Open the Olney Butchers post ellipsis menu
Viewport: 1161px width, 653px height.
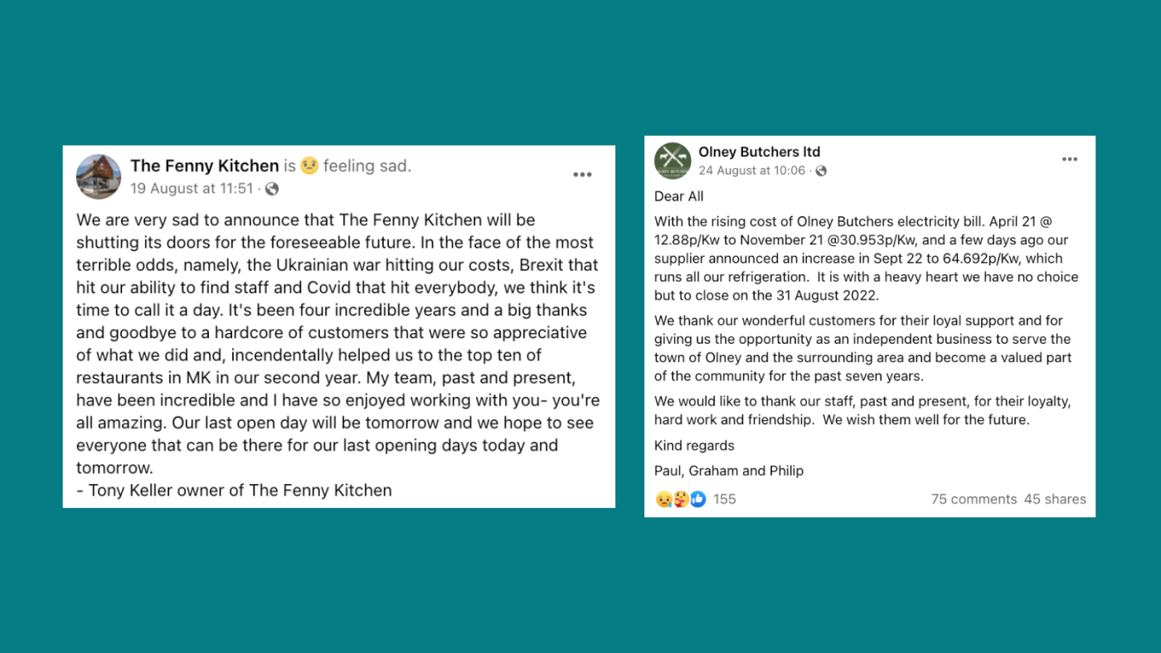coord(1070,158)
